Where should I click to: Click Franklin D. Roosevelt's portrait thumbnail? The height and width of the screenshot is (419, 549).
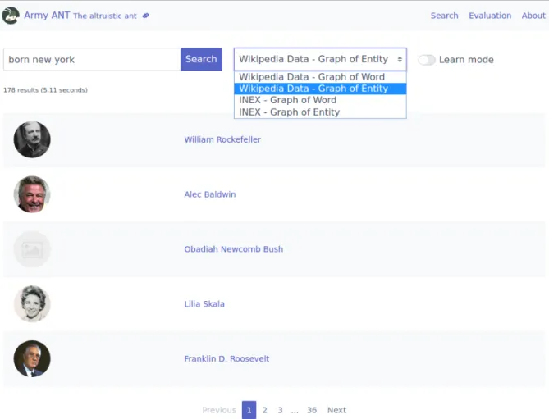32,358
